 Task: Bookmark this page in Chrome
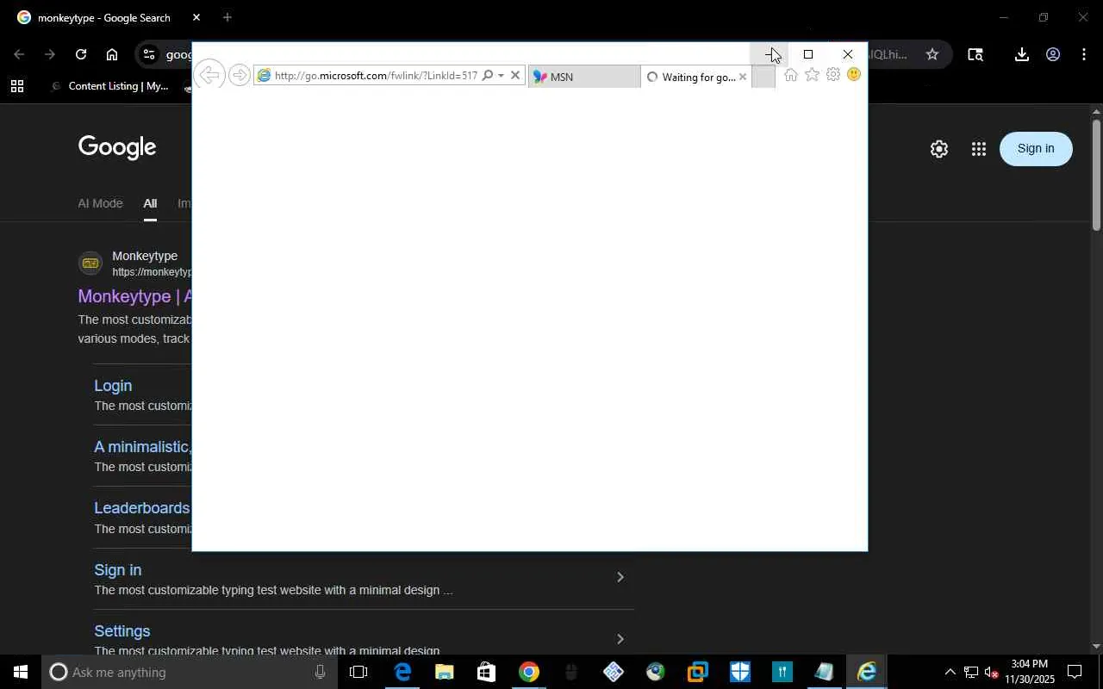click(x=932, y=54)
